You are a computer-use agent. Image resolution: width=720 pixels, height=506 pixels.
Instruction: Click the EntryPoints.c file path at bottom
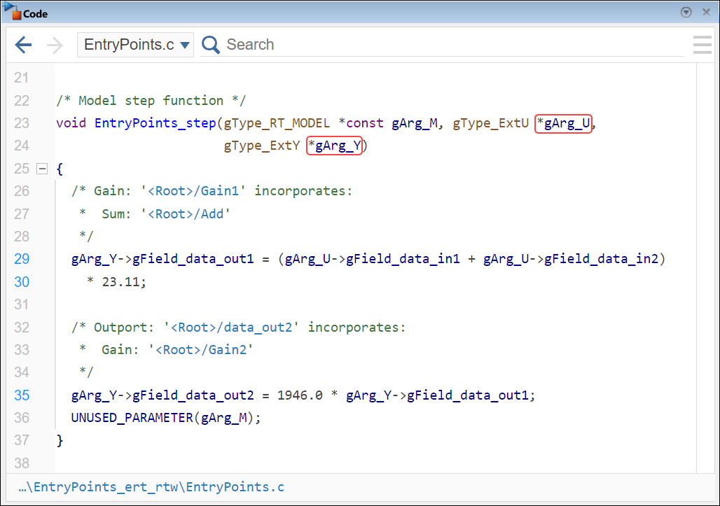click(x=148, y=486)
